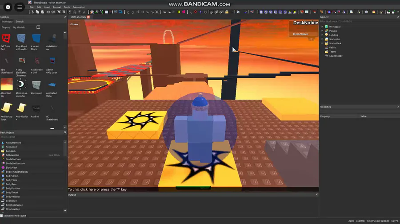Pick the AlmostLua Importer model
This screenshot has height=224, width=400.
tap(21, 88)
